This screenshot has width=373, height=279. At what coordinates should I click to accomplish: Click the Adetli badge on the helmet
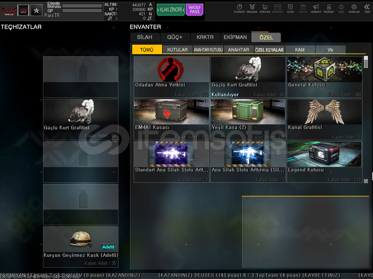(108, 247)
